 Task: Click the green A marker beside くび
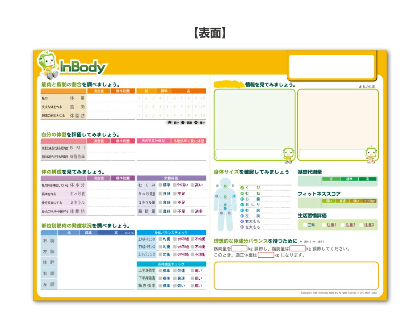pos(242,188)
